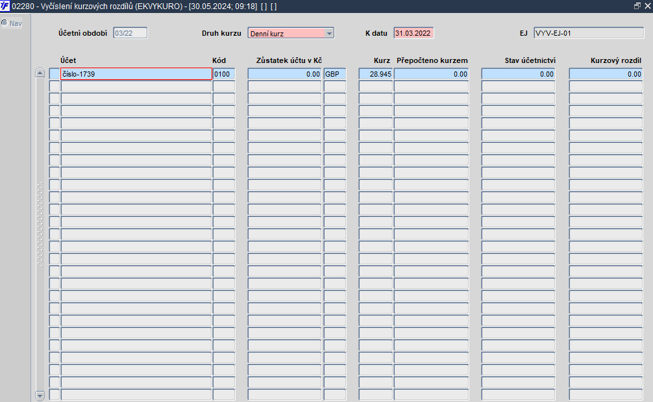
Task: Click the Zůstatek účtu v Kč column header
Action: (x=289, y=60)
